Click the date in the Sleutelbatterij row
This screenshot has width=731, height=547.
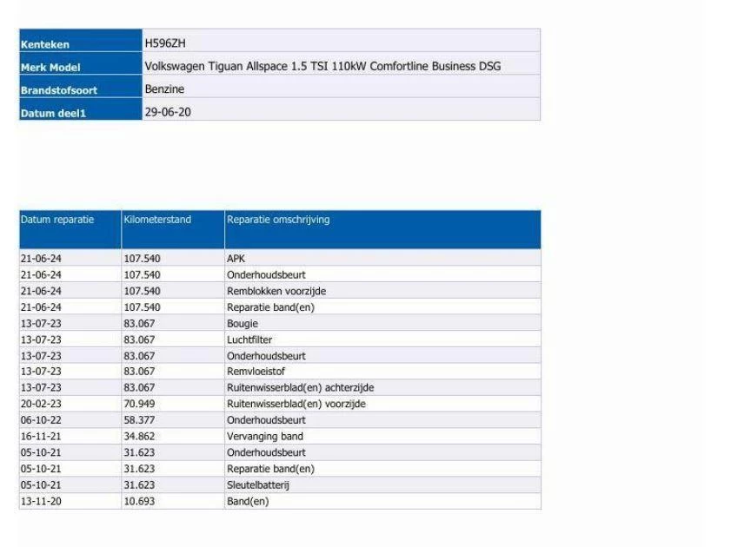41,485
